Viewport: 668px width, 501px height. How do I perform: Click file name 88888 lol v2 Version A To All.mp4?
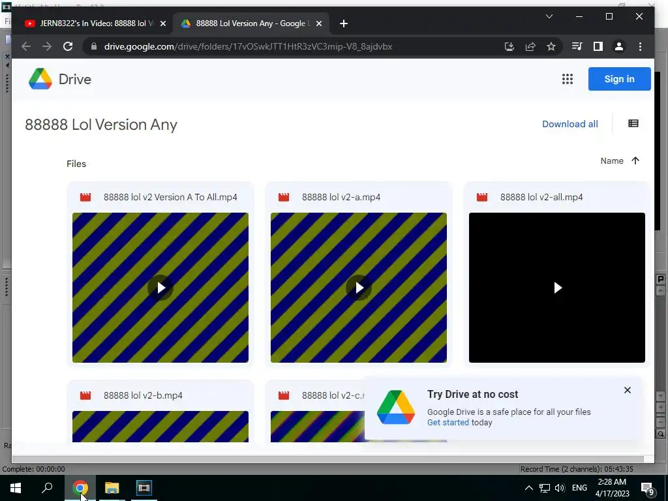pyautogui.click(x=170, y=197)
